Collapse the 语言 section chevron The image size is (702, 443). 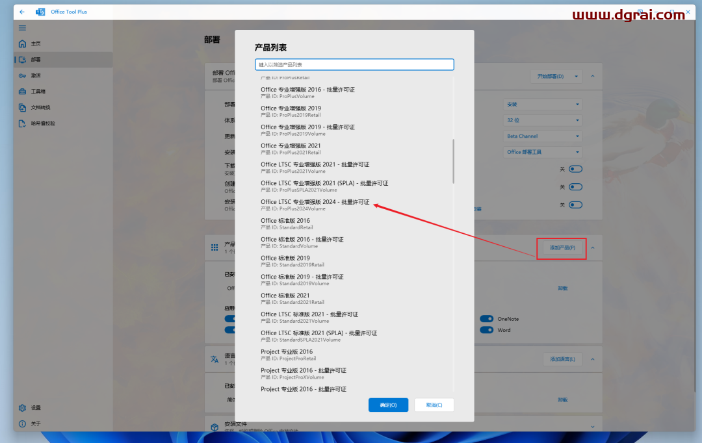pyautogui.click(x=593, y=359)
